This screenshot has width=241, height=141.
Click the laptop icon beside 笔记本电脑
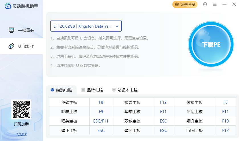tap(114, 90)
